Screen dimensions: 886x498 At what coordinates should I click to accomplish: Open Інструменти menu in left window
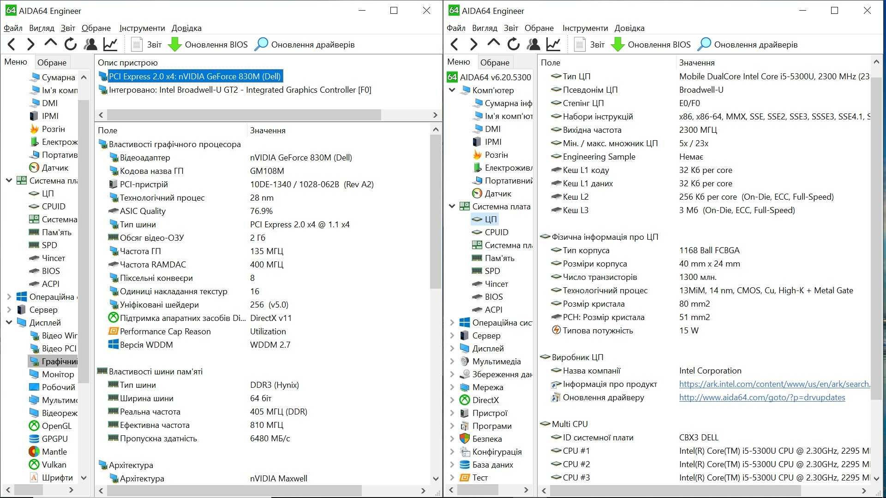pos(142,28)
